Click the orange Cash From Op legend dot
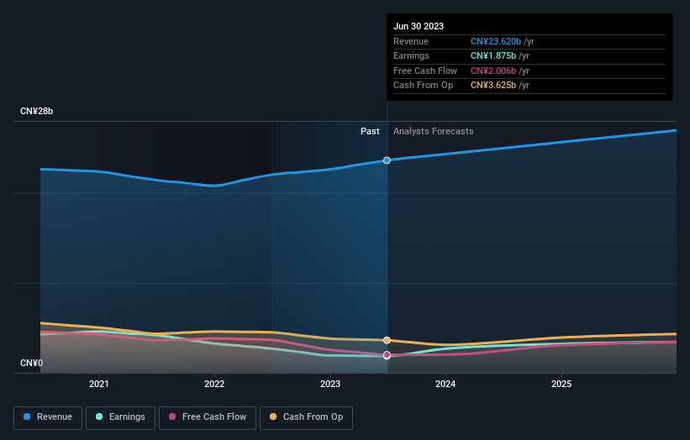The width and height of the screenshot is (690, 440). coord(273,416)
